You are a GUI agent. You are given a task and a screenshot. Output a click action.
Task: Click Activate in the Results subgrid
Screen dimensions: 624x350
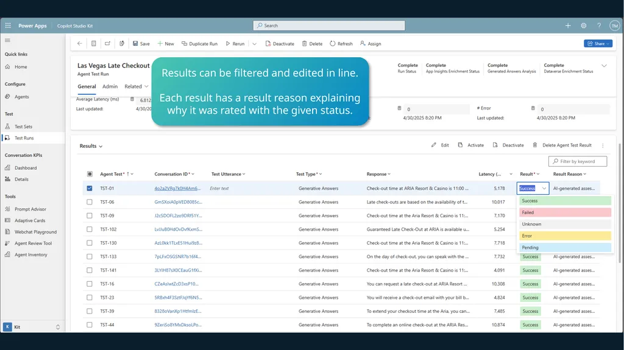(x=471, y=145)
